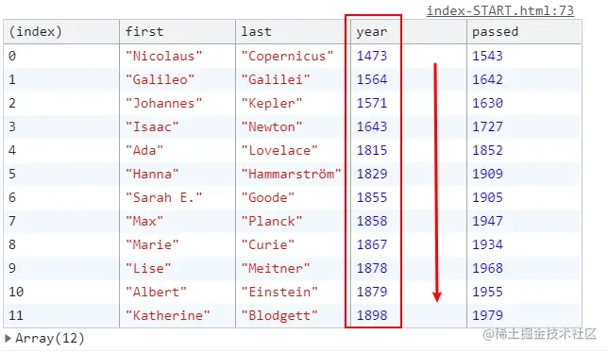
Task: Select the "Sarah E." first name cell
Action: pos(163,198)
